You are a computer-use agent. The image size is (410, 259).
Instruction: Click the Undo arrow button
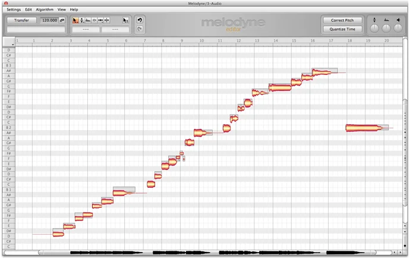tap(140, 20)
